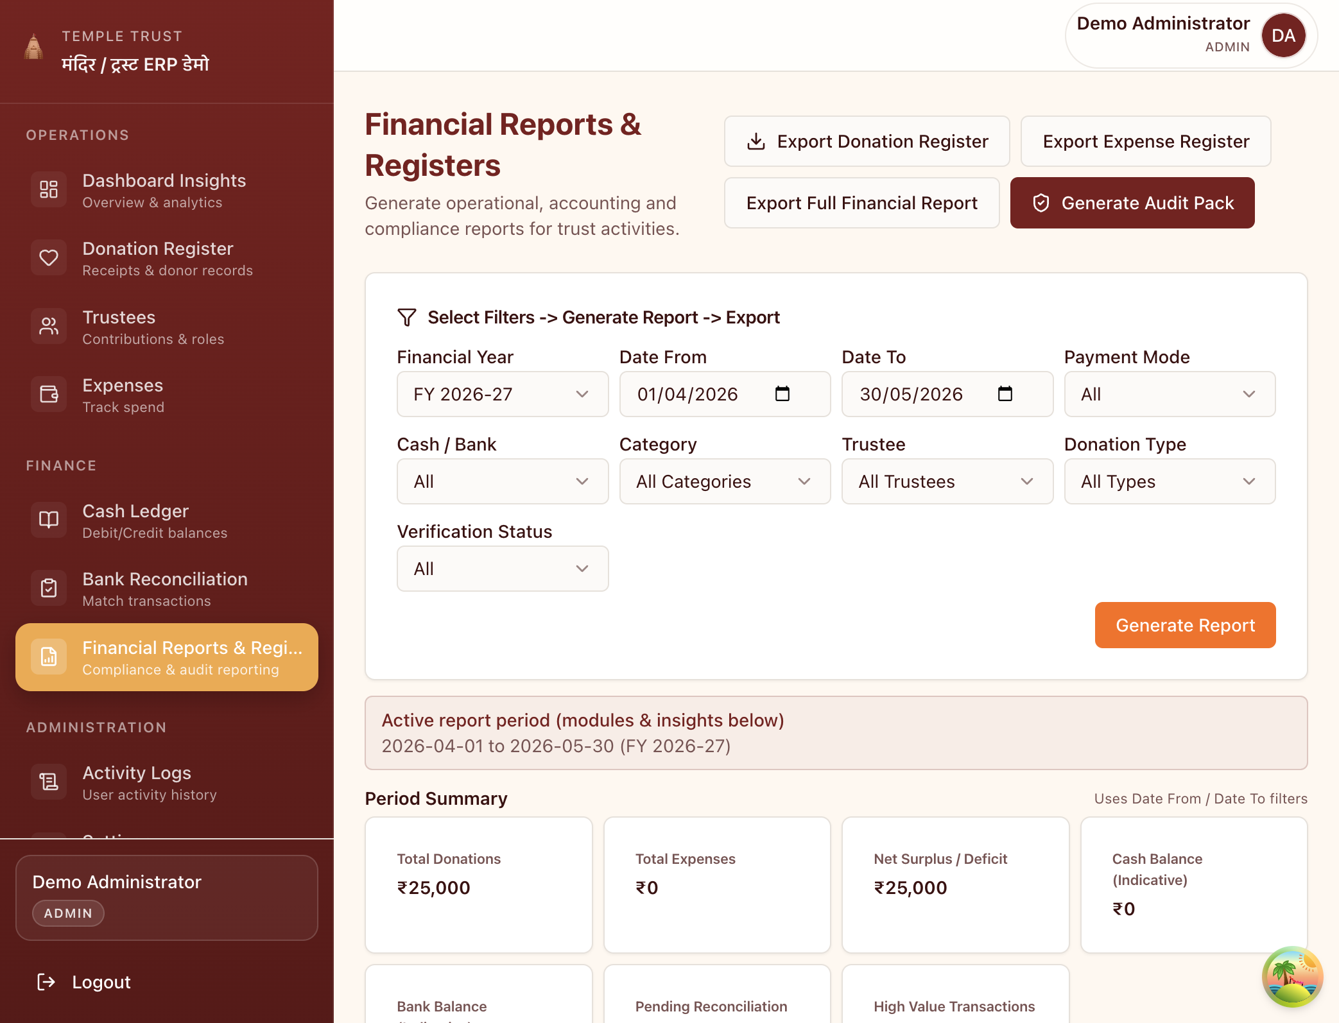Viewport: 1339px width, 1023px height.
Task: Click the Dashboard Insights grid icon
Action: pyautogui.click(x=49, y=189)
